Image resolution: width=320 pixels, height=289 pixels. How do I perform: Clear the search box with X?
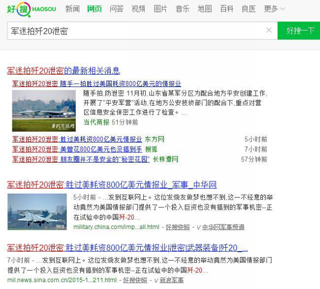click(269, 30)
